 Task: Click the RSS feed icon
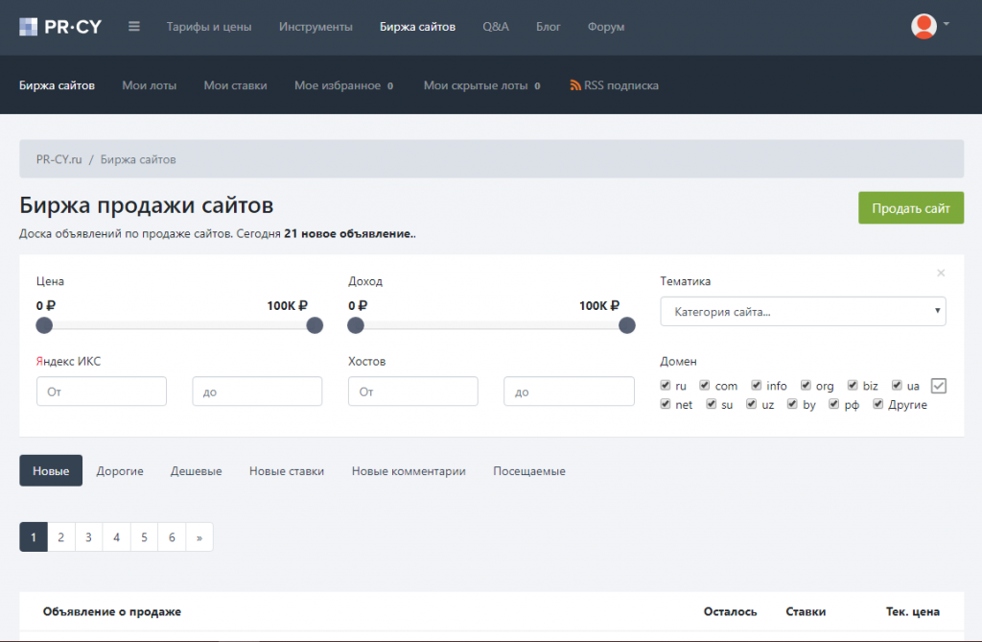[575, 85]
